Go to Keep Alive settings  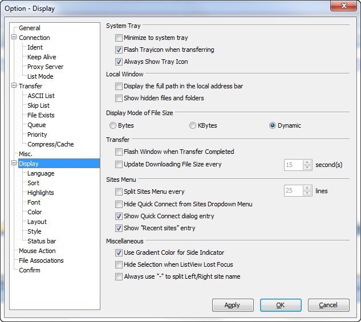coord(42,57)
